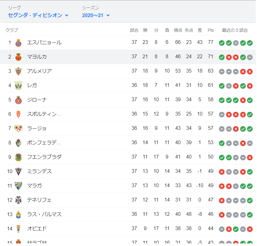Screen dimensions: 257x246
Task: Click the フエンラブラダ club crest icon
Action: point(18,157)
